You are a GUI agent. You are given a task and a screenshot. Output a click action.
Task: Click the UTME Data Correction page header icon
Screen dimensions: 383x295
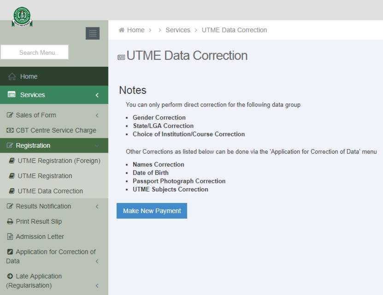point(121,56)
